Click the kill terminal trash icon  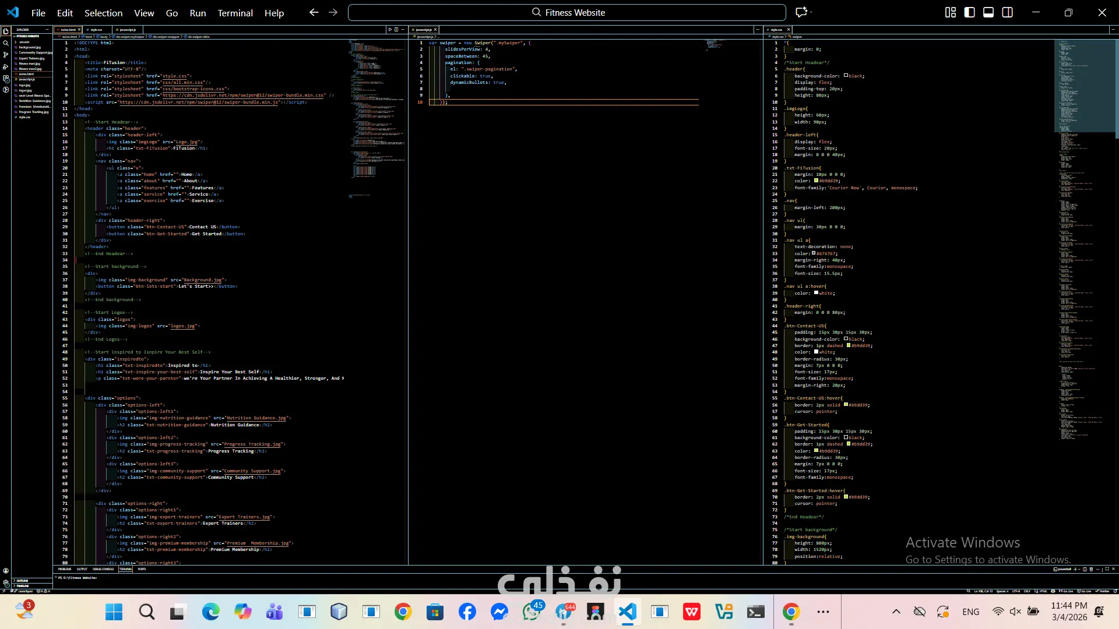pyautogui.click(x=1091, y=569)
